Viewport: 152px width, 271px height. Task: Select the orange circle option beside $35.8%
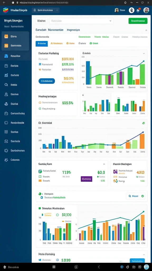40,102
